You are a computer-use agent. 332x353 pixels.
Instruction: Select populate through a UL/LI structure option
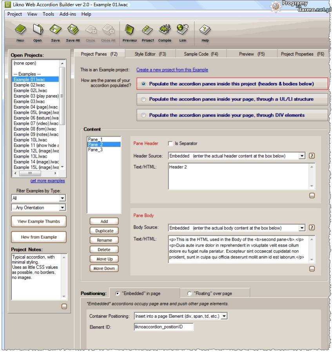pyautogui.click(x=144, y=99)
